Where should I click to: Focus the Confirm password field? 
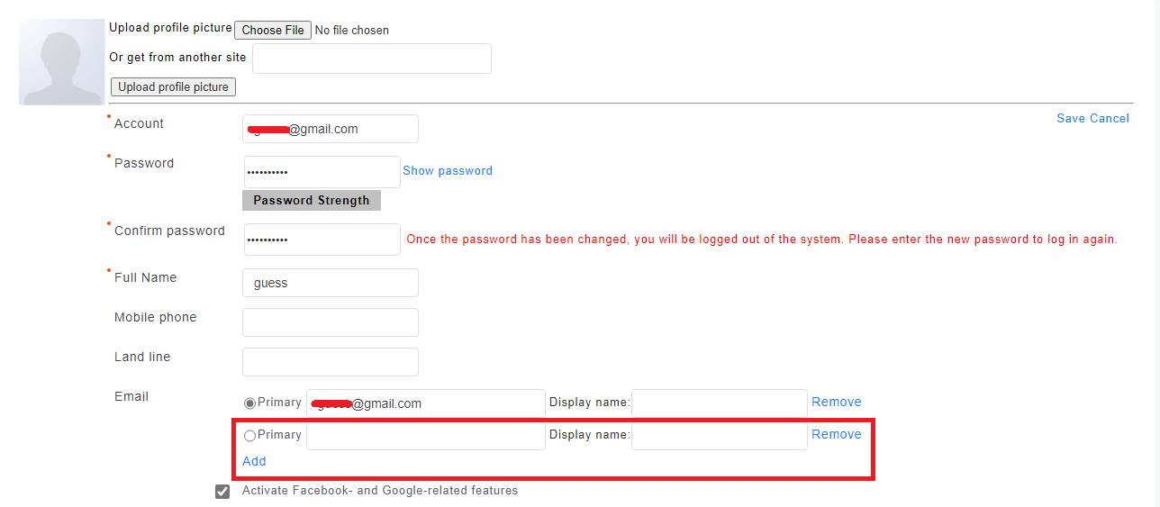click(322, 240)
